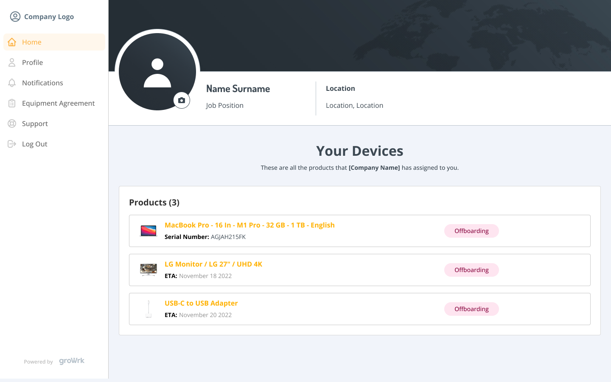Click the Home house icon

coord(12,42)
